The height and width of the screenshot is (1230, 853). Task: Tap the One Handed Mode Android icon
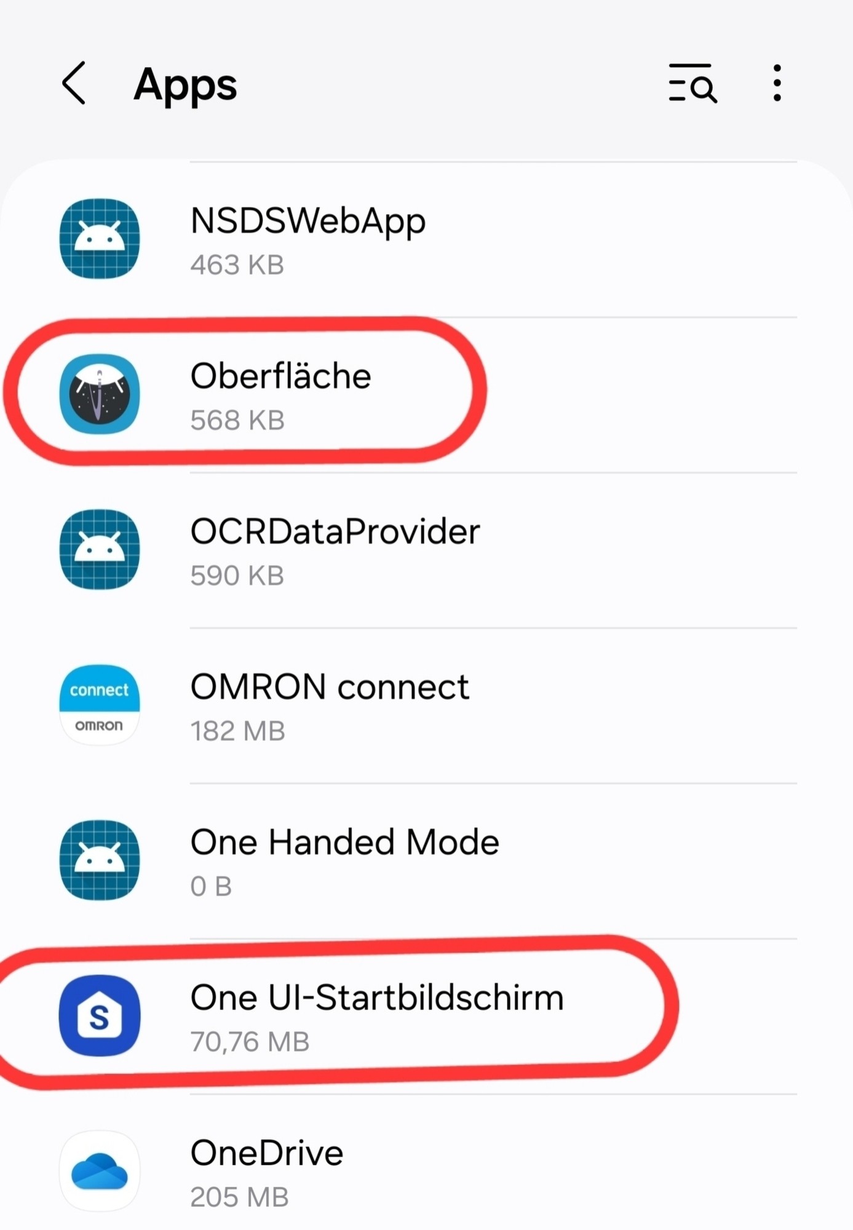coord(100,860)
